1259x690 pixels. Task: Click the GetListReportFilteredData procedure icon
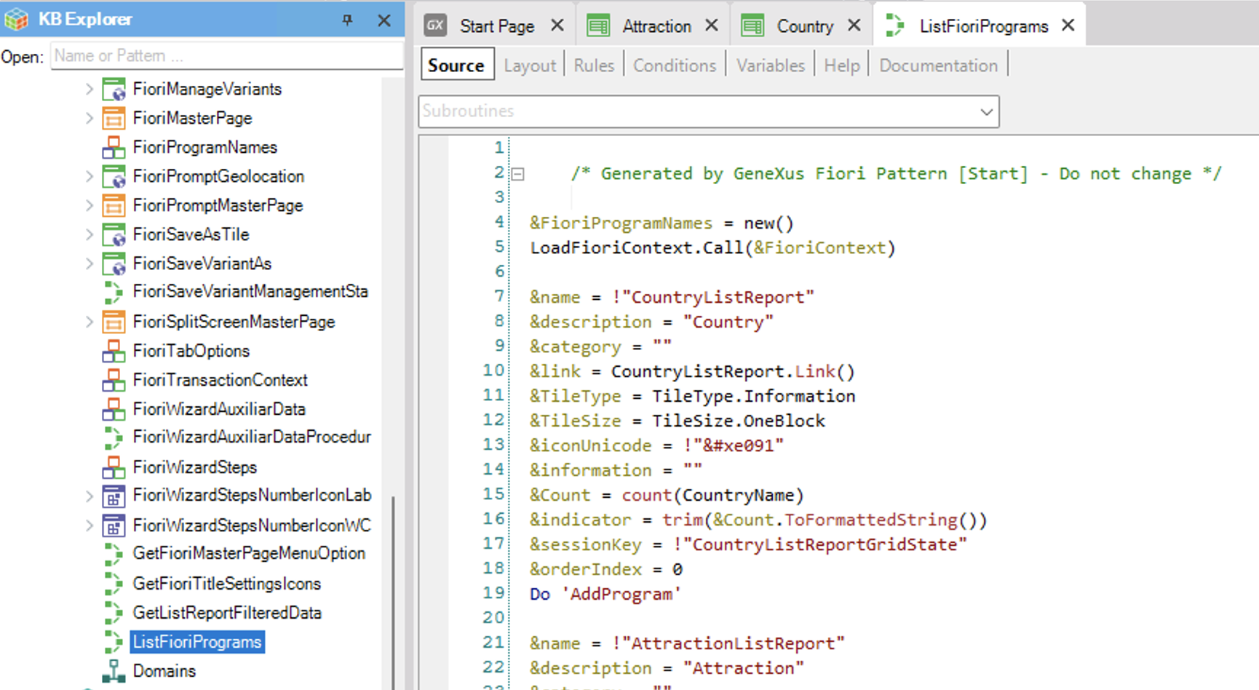(114, 613)
